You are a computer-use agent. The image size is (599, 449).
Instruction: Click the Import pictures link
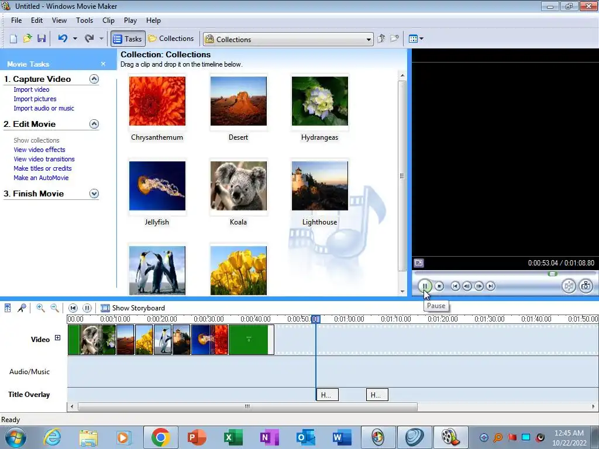35,99
